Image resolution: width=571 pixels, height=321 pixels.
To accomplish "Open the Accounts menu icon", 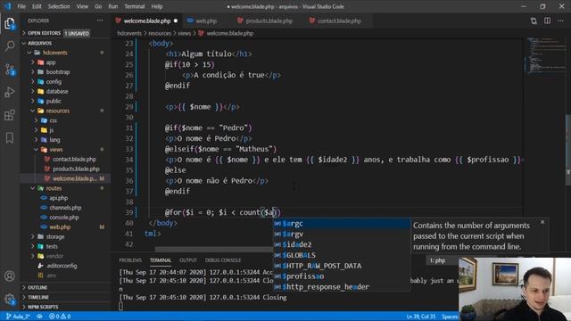I will (10, 276).
